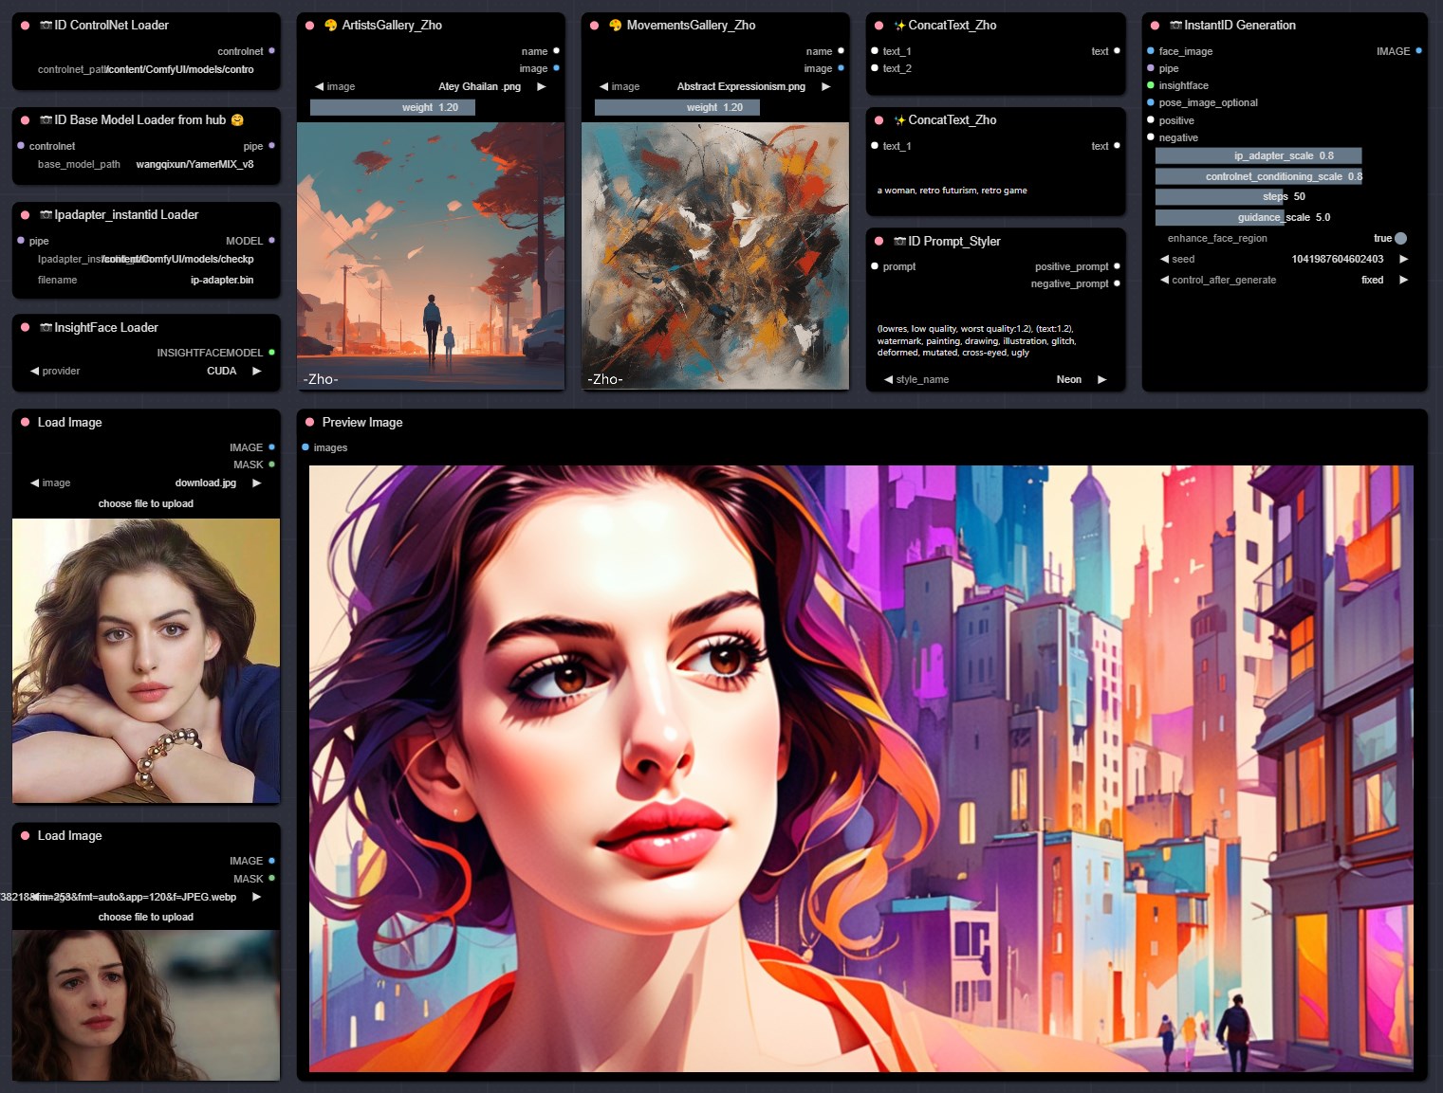Click ID ControlNet Loader node title
1443x1093 pixels.
coord(111,26)
